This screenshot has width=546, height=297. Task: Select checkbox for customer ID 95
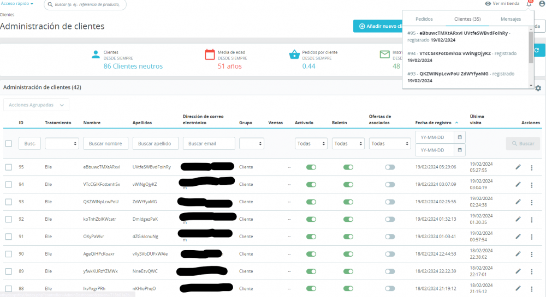pyautogui.click(x=9, y=167)
